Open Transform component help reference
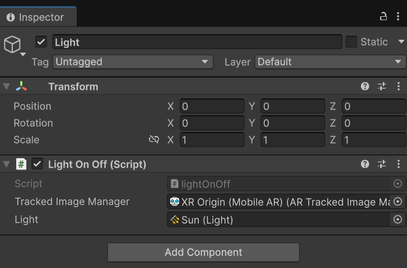The width and height of the screenshot is (407, 268). (x=365, y=86)
